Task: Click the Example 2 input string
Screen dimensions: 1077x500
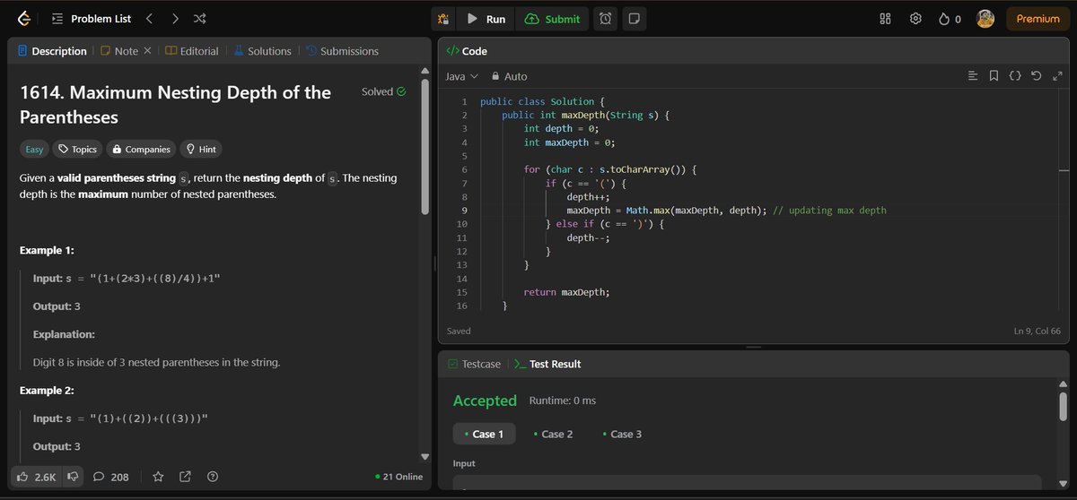Action: [149, 418]
